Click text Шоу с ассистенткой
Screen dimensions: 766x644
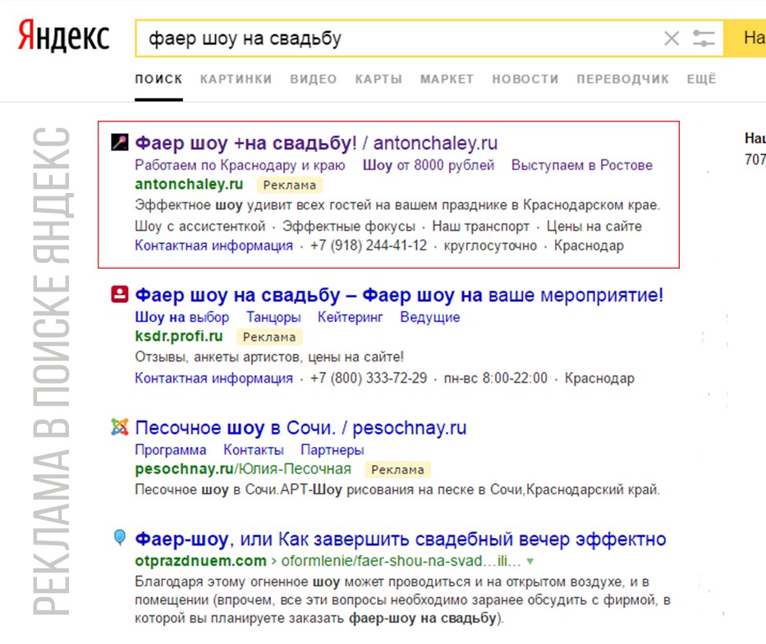tap(200, 226)
